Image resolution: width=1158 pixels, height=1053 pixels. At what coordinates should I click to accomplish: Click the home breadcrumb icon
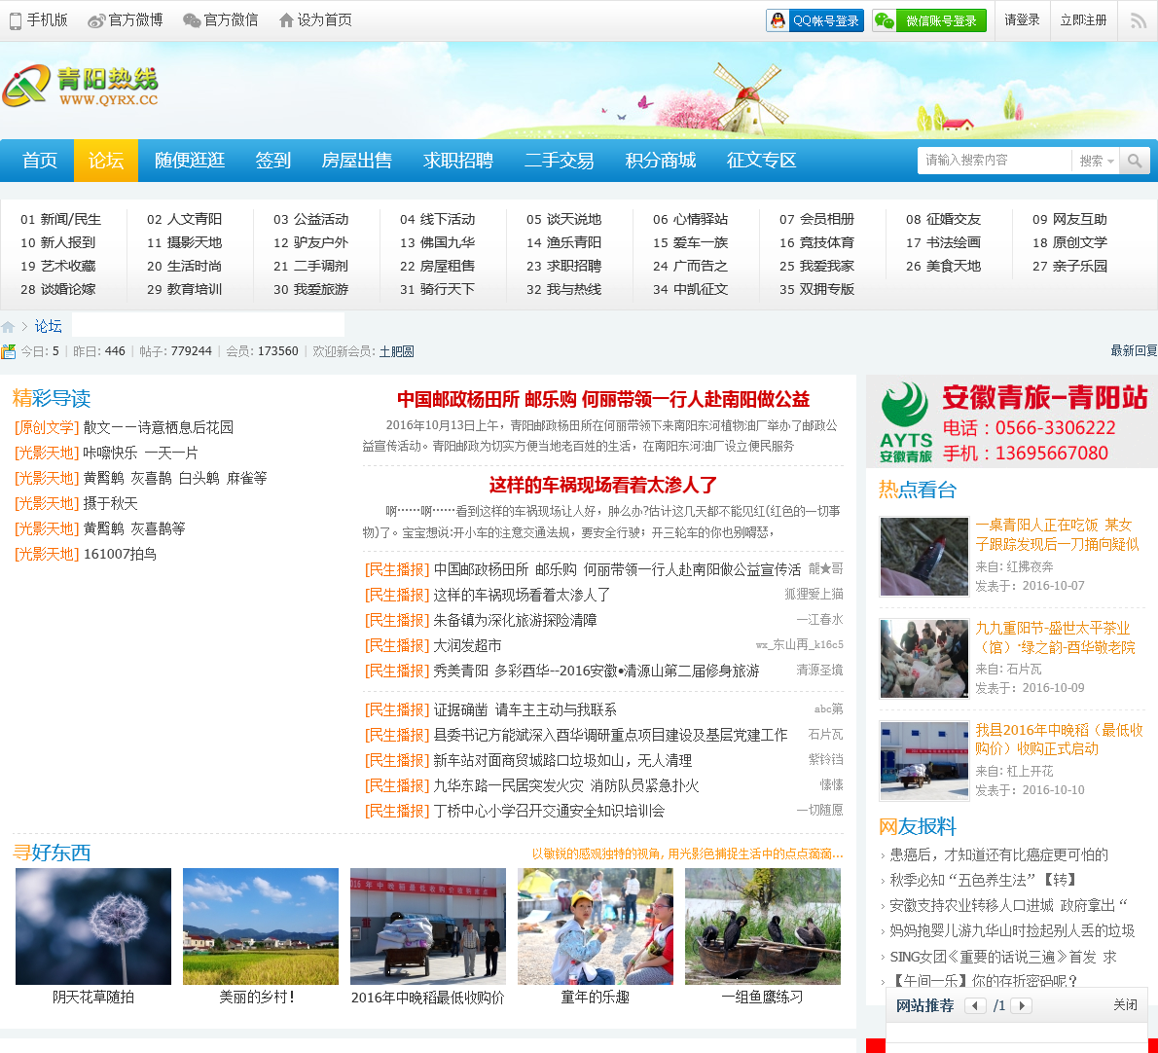[8, 326]
